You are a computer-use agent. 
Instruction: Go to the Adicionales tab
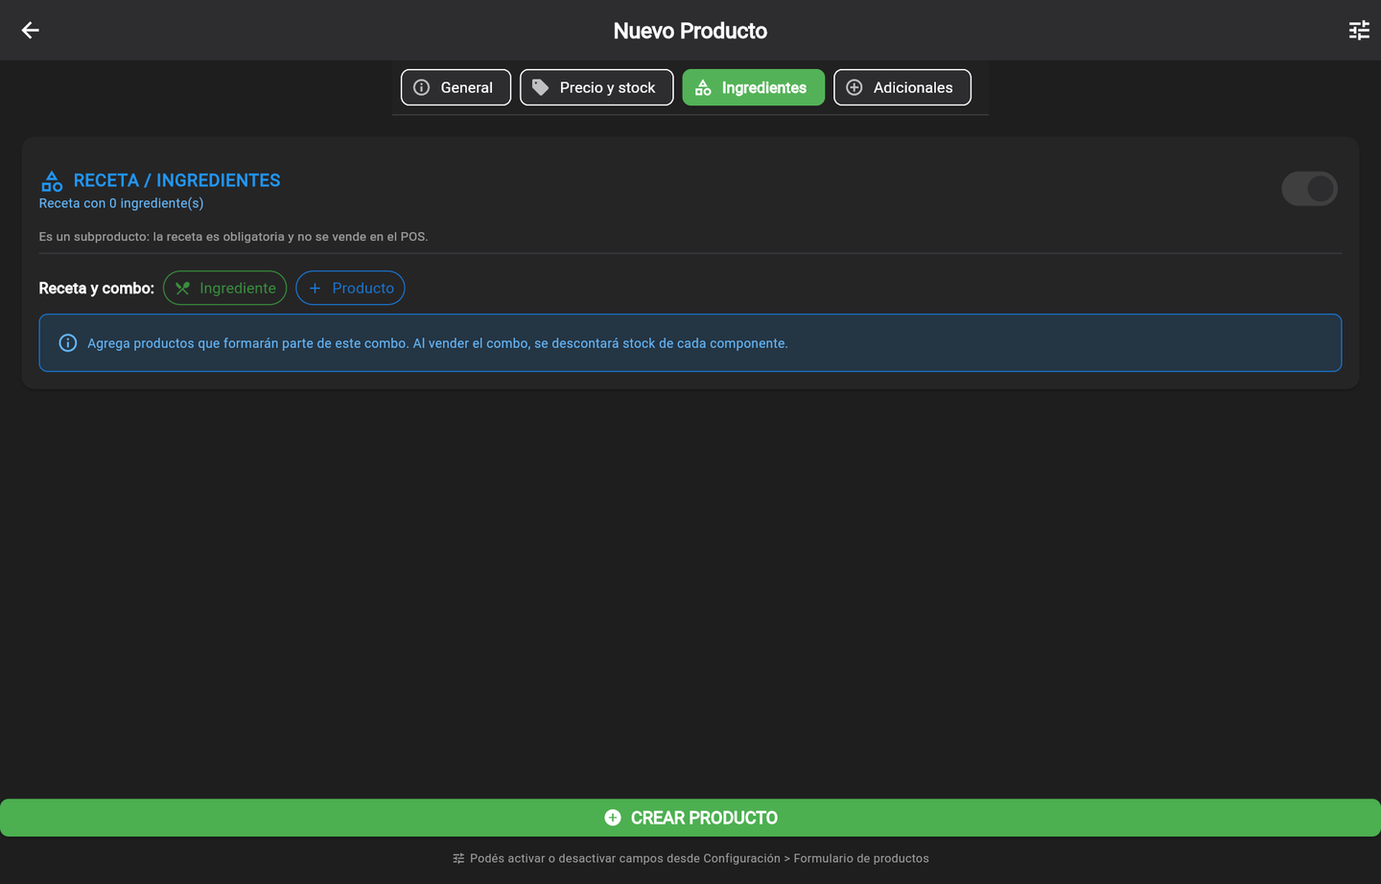pyautogui.click(x=902, y=87)
